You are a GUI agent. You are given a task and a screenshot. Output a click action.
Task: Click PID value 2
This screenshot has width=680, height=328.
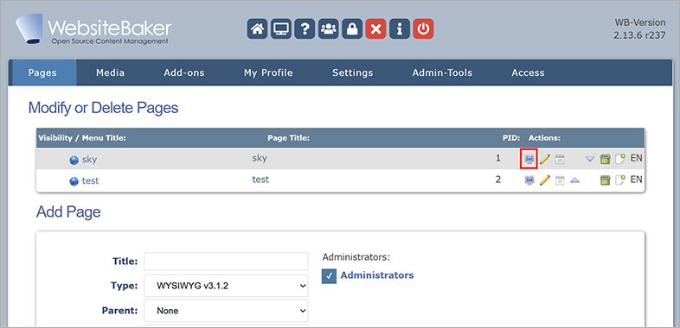coord(498,180)
